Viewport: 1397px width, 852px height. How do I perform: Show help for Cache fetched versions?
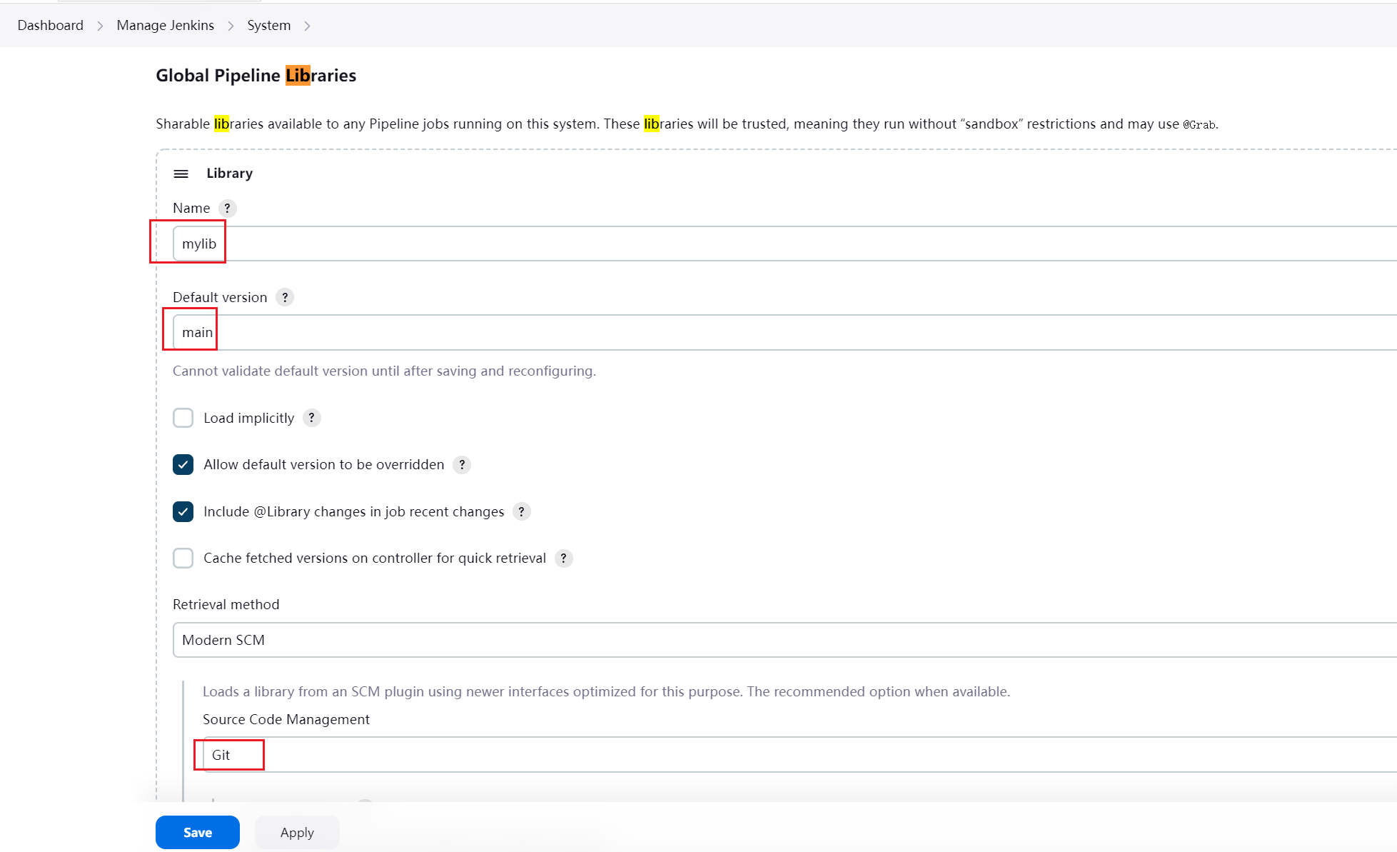click(x=563, y=558)
